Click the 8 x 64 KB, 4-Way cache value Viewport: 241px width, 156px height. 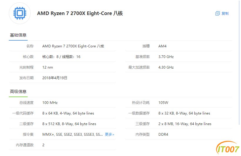pyautogui.click(x=68, y=113)
